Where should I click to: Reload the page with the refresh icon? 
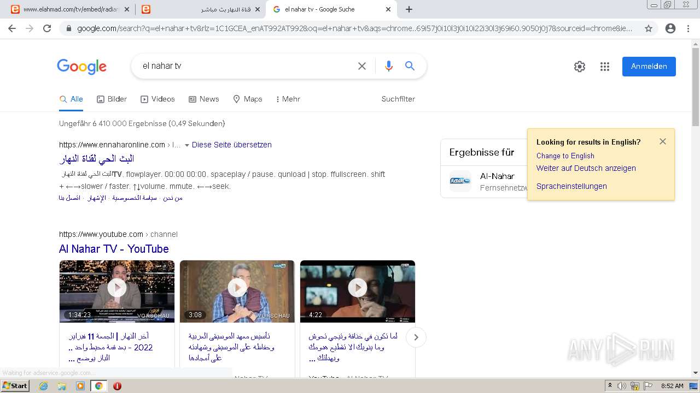47,28
